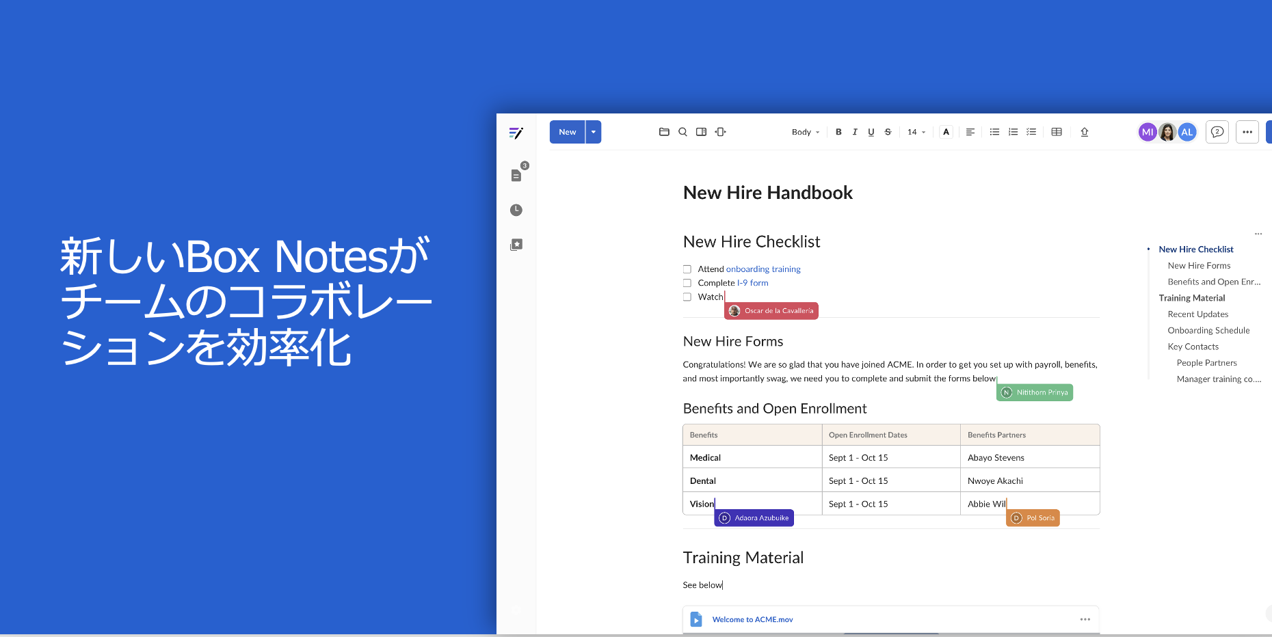This screenshot has width=1272, height=637.
Task: Click the search magnifier icon
Action: 683,132
